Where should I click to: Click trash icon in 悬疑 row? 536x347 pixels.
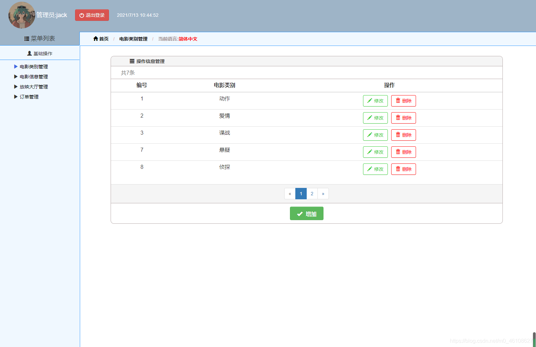(x=398, y=152)
